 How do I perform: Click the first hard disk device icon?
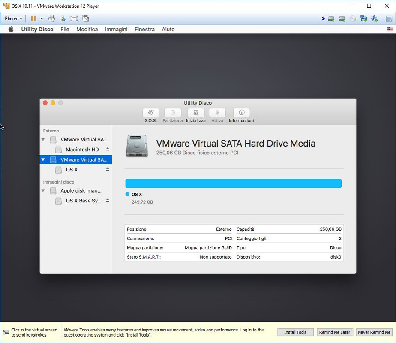[x=331, y=19]
